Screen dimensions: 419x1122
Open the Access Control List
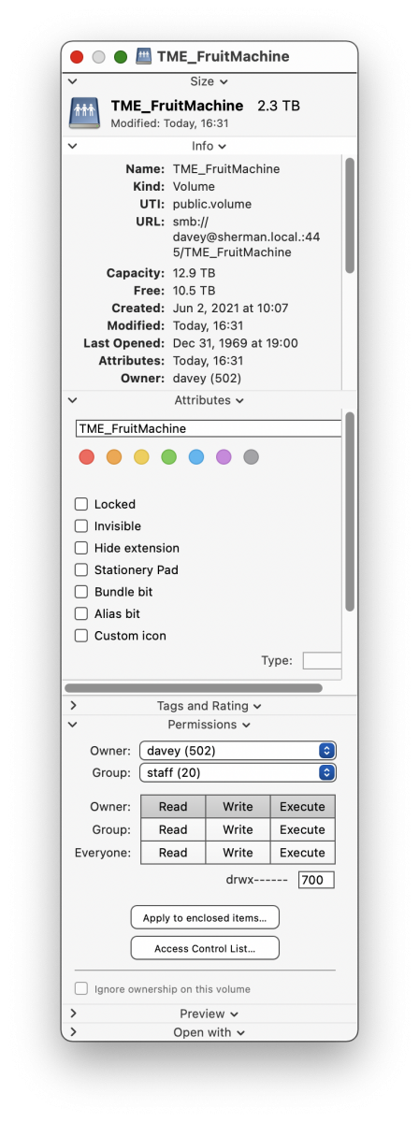pos(205,948)
